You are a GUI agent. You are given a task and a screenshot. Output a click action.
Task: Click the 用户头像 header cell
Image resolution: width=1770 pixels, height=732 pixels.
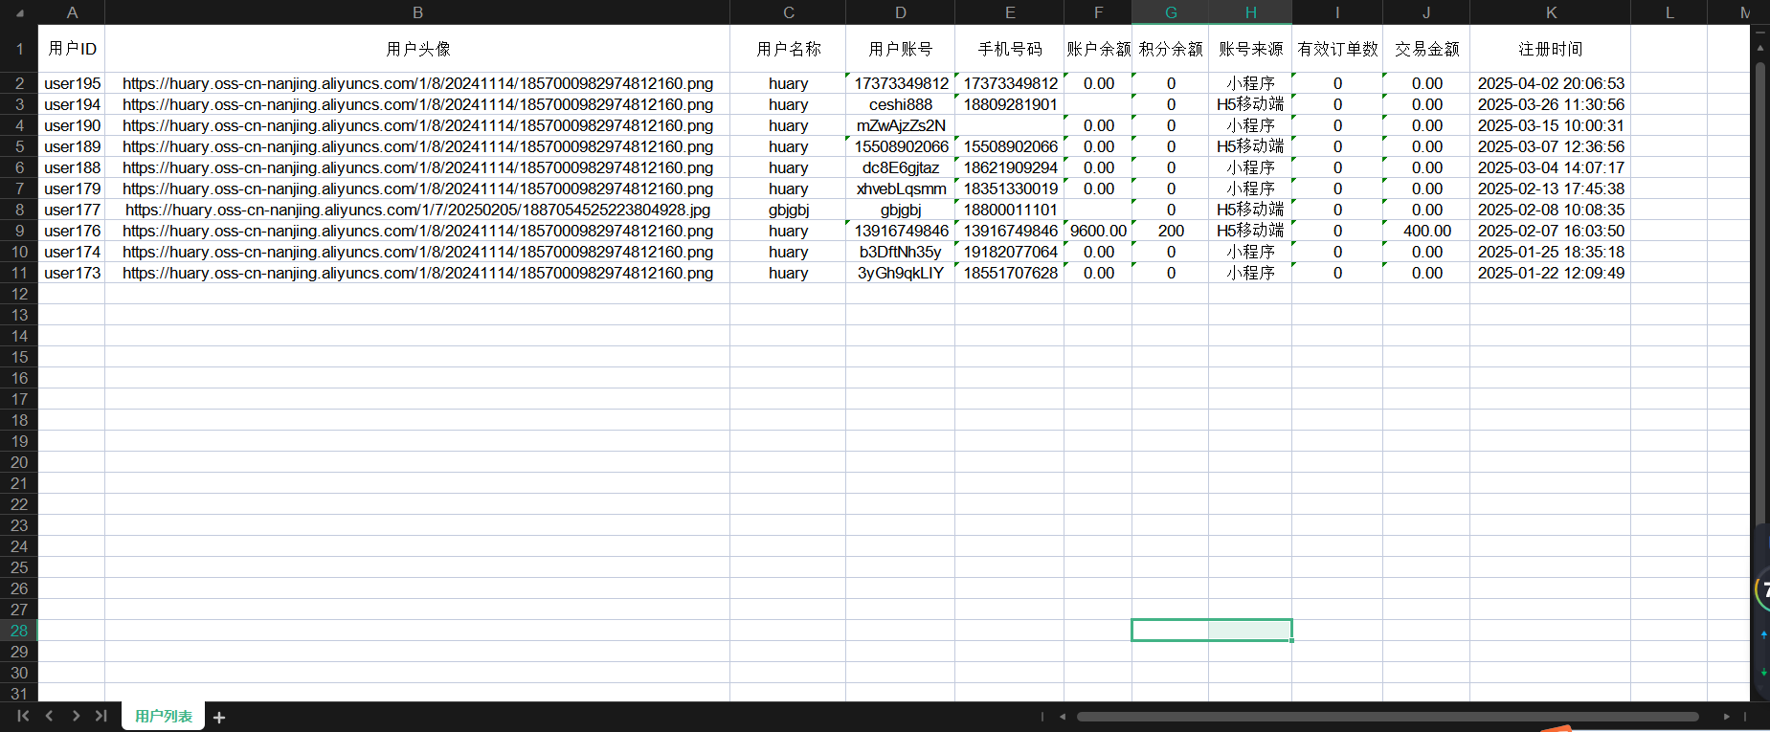pyautogui.click(x=417, y=49)
